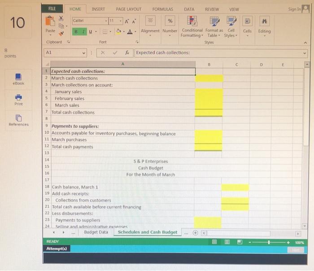Toggle Bold formatting

76,32
